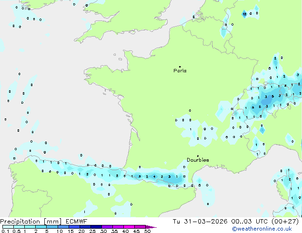Click the 0.1 legend scale label
The width and height of the screenshot is (302, 233).
pos(5,231)
